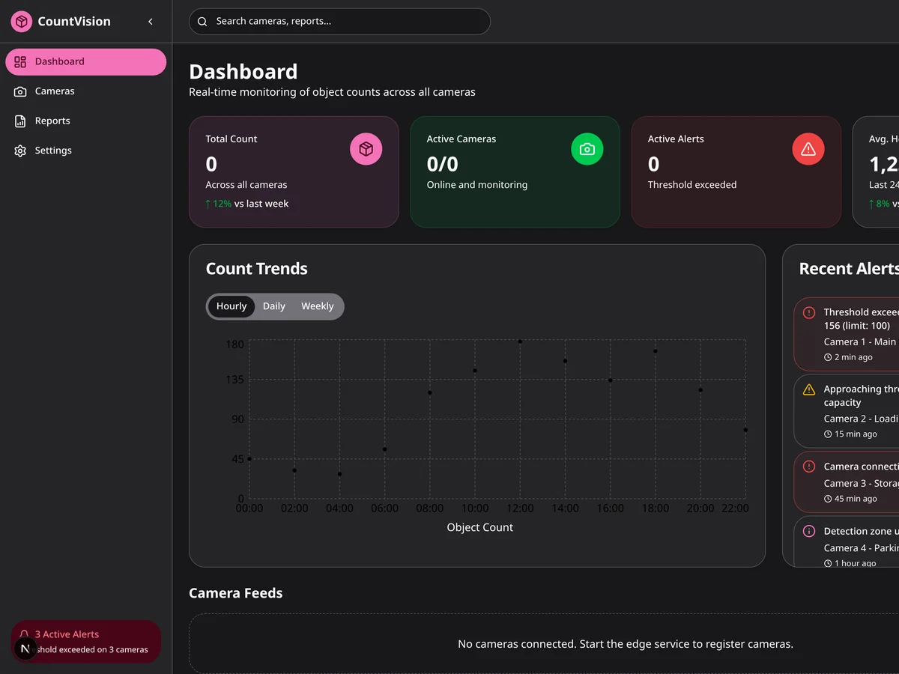The width and height of the screenshot is (899, 674).
Task: Click the CountVision logo icon
Action: [22, 22]
